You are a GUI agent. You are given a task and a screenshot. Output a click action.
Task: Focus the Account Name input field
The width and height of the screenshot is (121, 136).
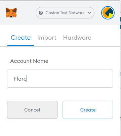tap(60, 79)
